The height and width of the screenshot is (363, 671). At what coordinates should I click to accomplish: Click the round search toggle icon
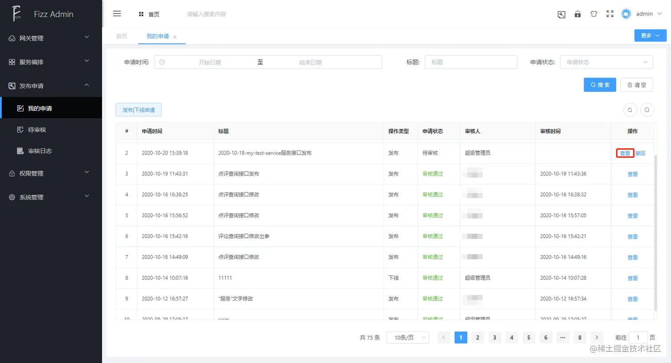point(647,110)
